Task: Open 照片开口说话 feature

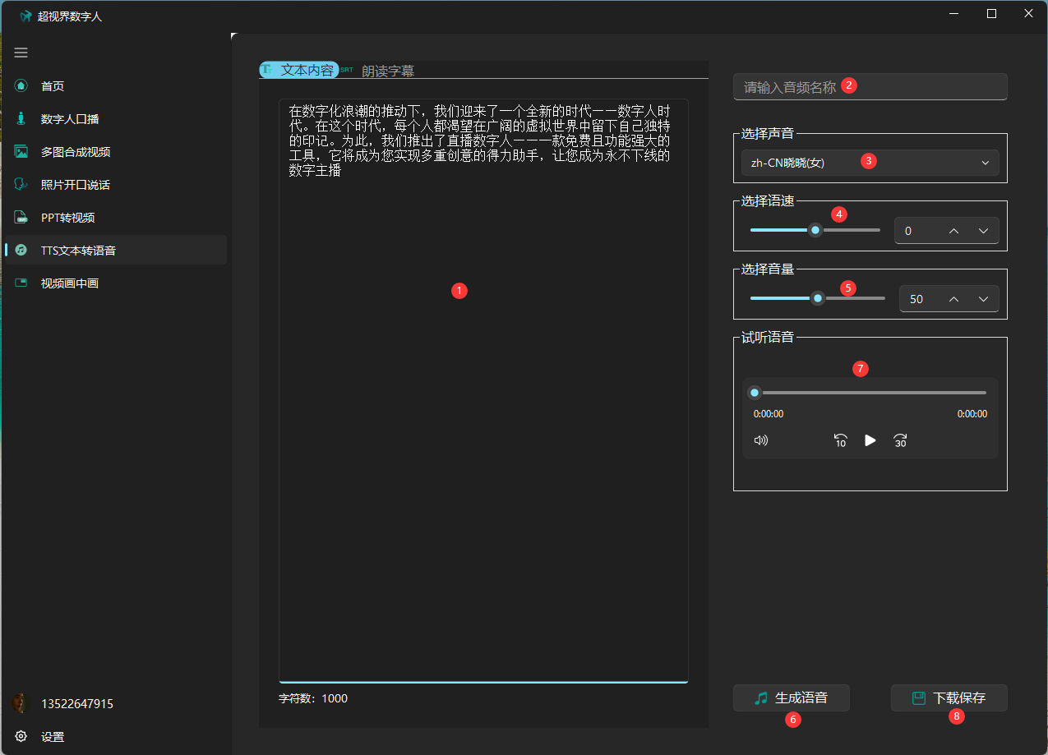Action: 75,185
